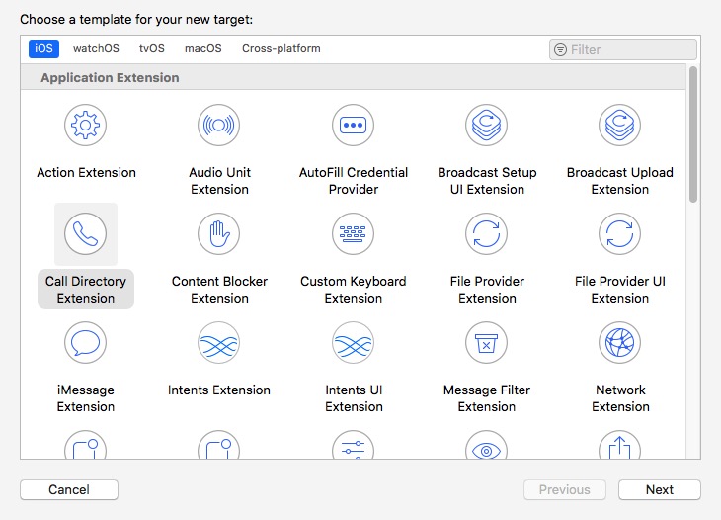721x520 pixels.
Task: Click the Network Extension label
Action: [x=620, y=398]
